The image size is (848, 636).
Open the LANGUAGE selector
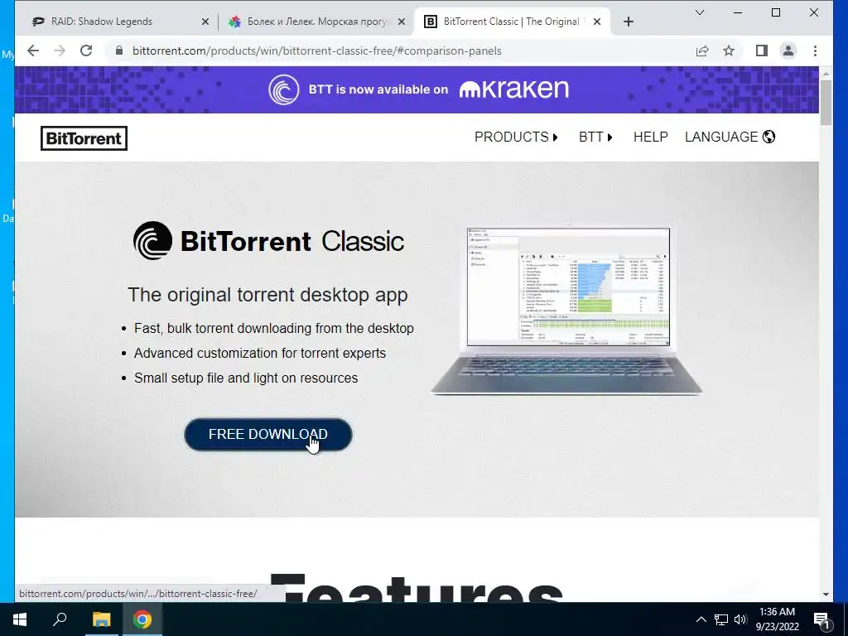click(730, 137)
